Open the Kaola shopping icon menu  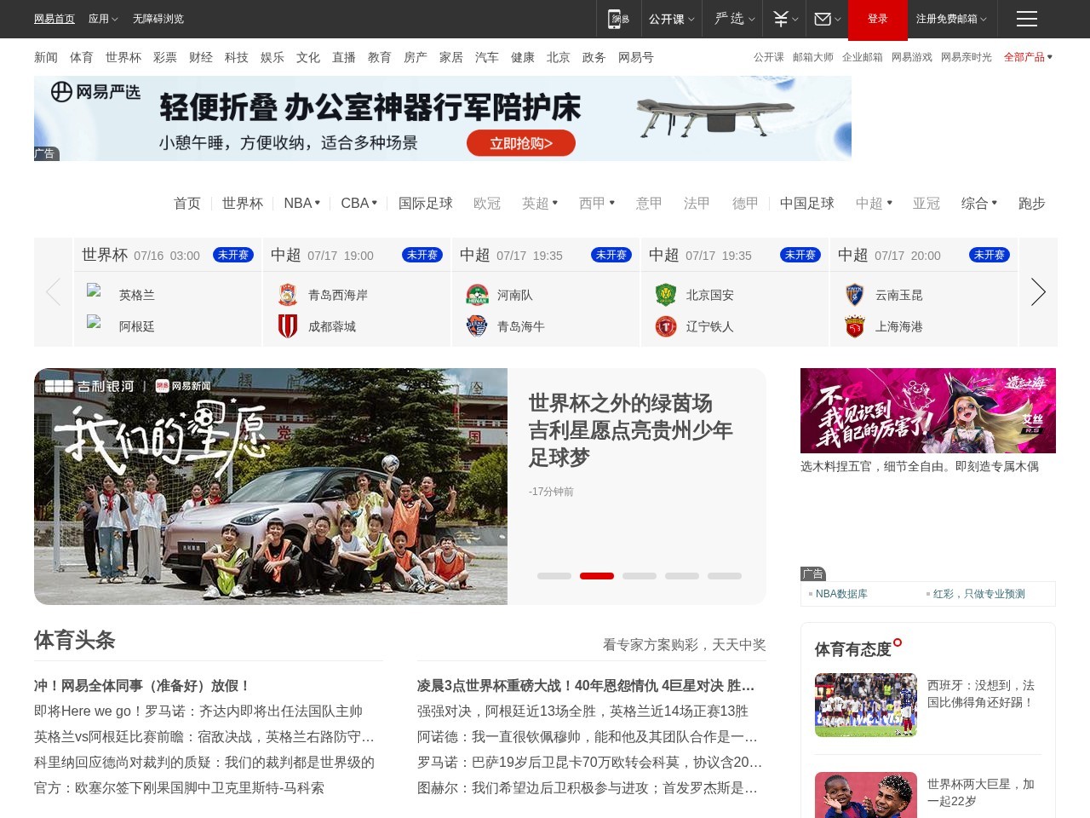785,19
